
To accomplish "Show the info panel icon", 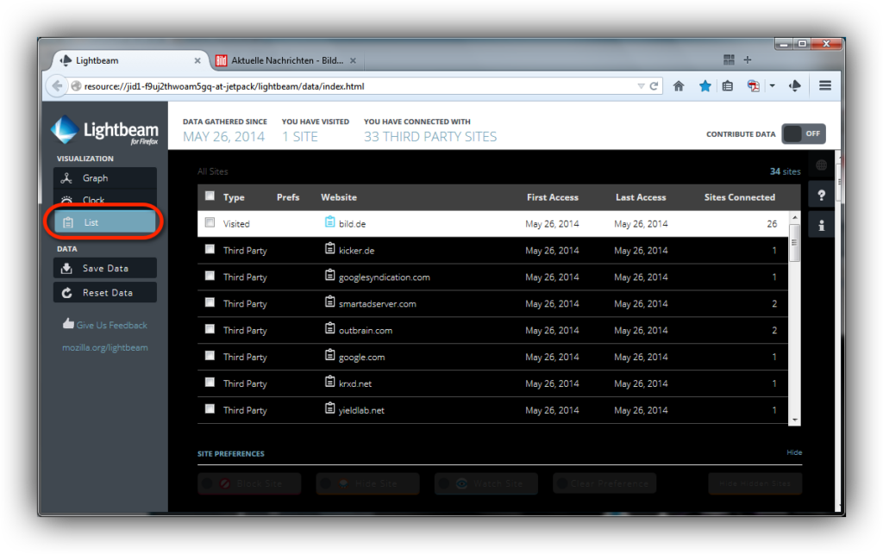I will click(821, 226).
